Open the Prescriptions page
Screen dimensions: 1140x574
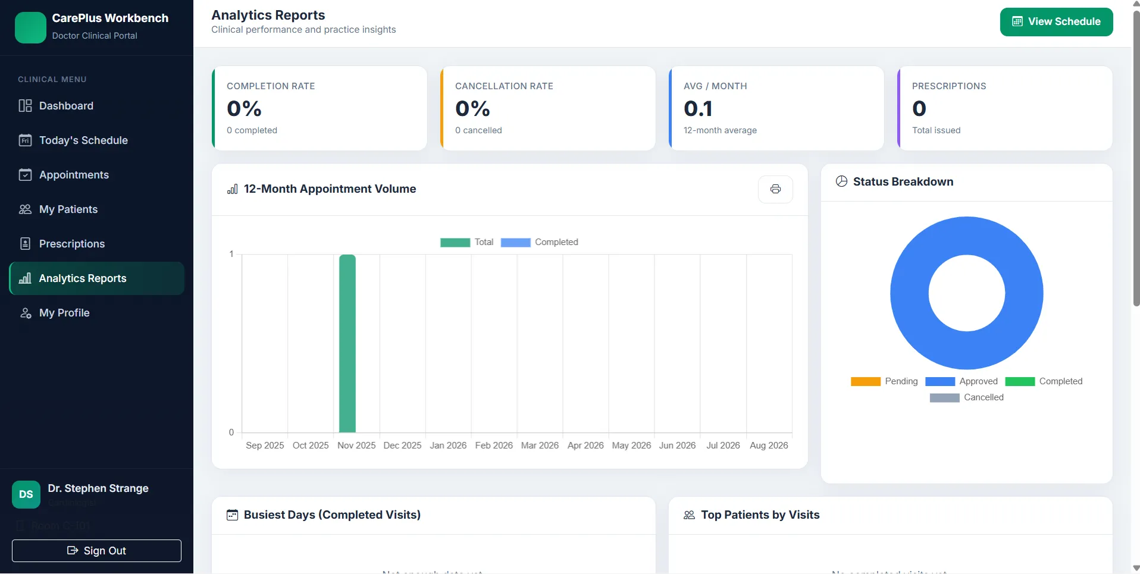[x=96, y=244]
